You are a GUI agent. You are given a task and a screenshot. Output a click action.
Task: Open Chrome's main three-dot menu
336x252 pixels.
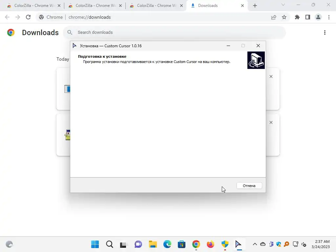click(x=329, y=17)
